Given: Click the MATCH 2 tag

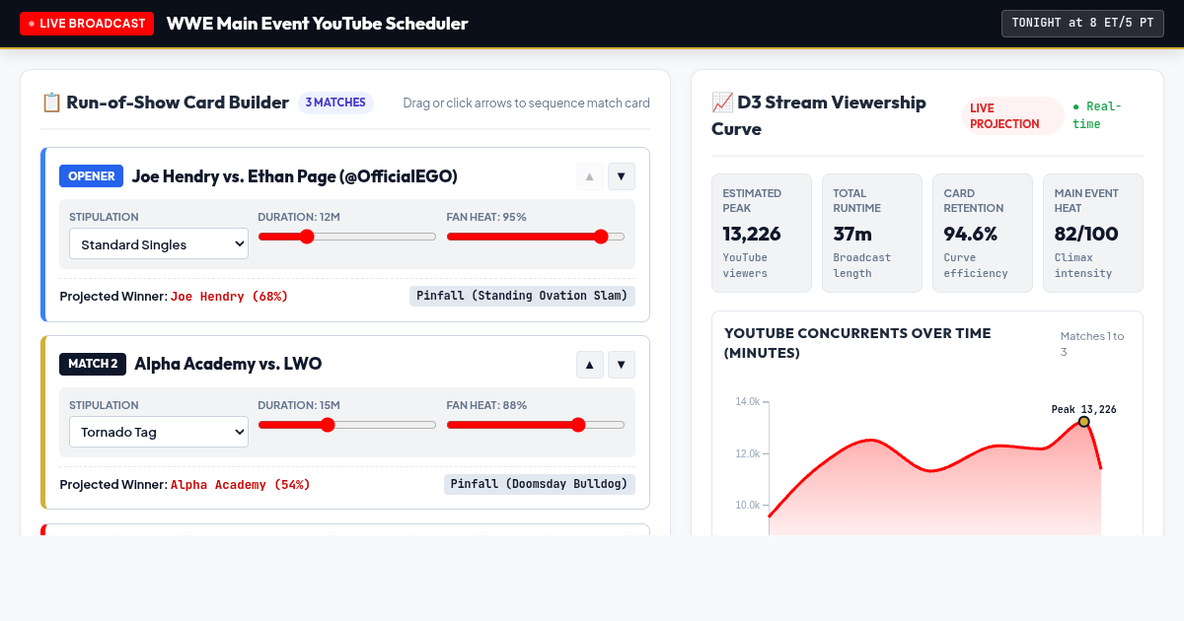Looking at the screenshot, I should pos(93,365).
